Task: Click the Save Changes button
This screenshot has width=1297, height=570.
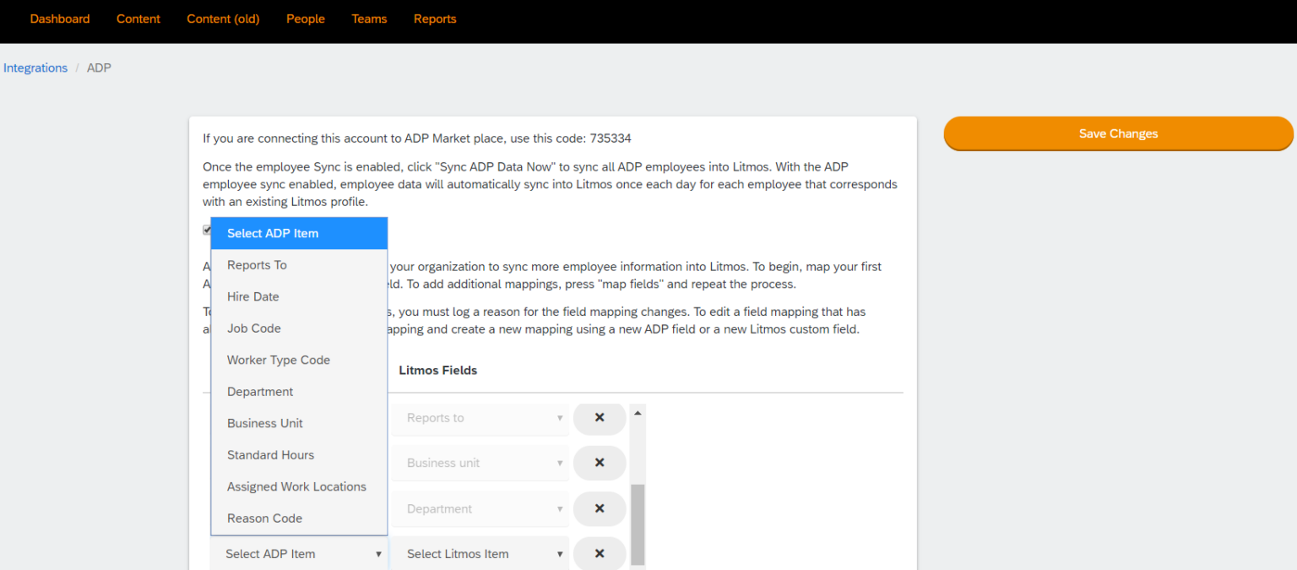Action: click(x=1118, y=133)
